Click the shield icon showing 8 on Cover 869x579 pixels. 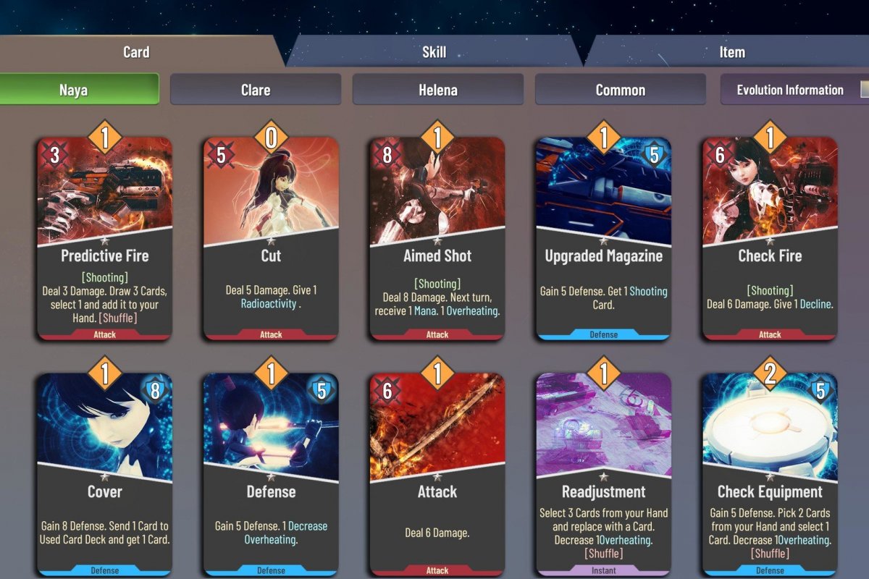point(154,390)
